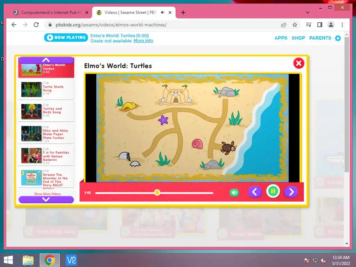Close the Computernewb's Internet Pub tab
The image size is (356, 267).
pos(87,13)
